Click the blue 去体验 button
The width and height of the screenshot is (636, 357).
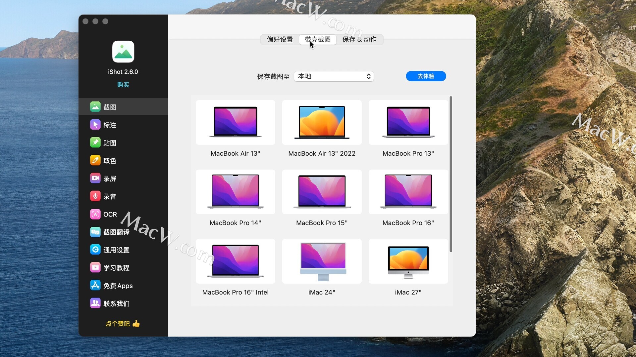[x=426, y=76]
